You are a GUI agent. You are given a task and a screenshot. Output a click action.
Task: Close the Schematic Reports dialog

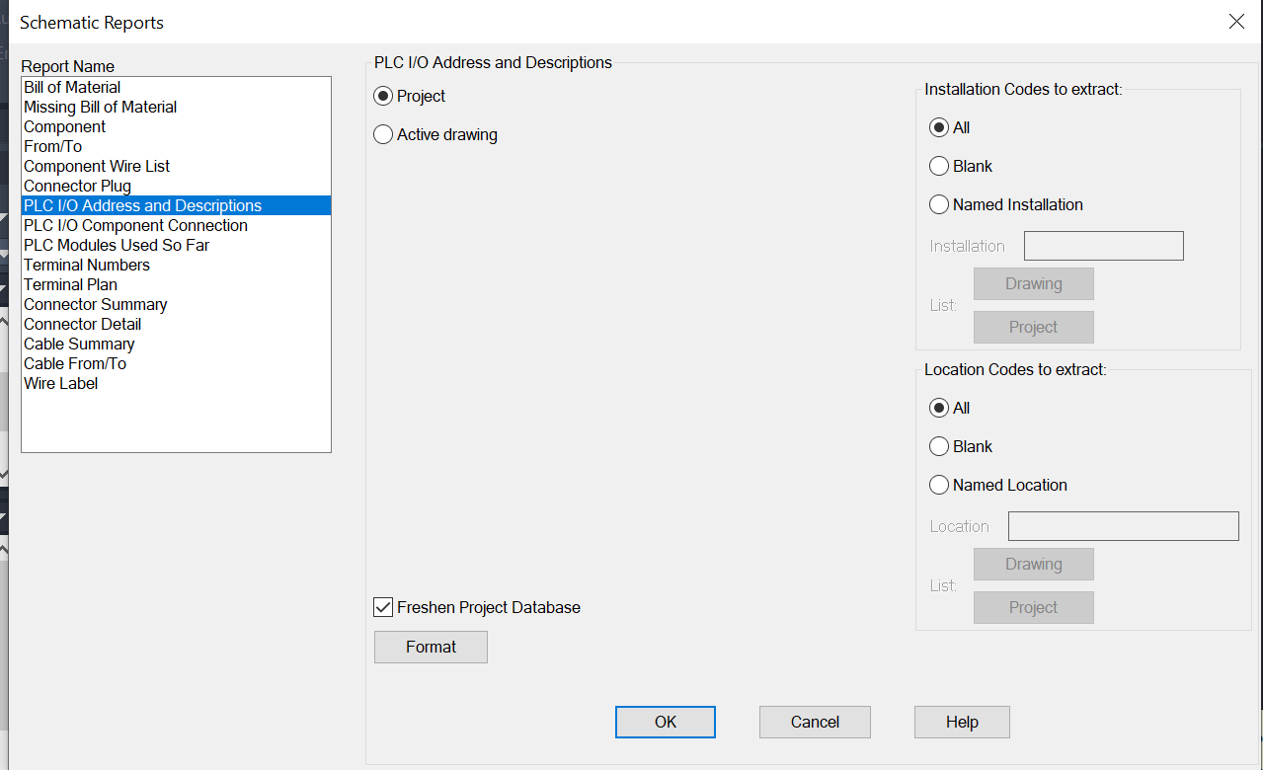(x=1236, y=21)
